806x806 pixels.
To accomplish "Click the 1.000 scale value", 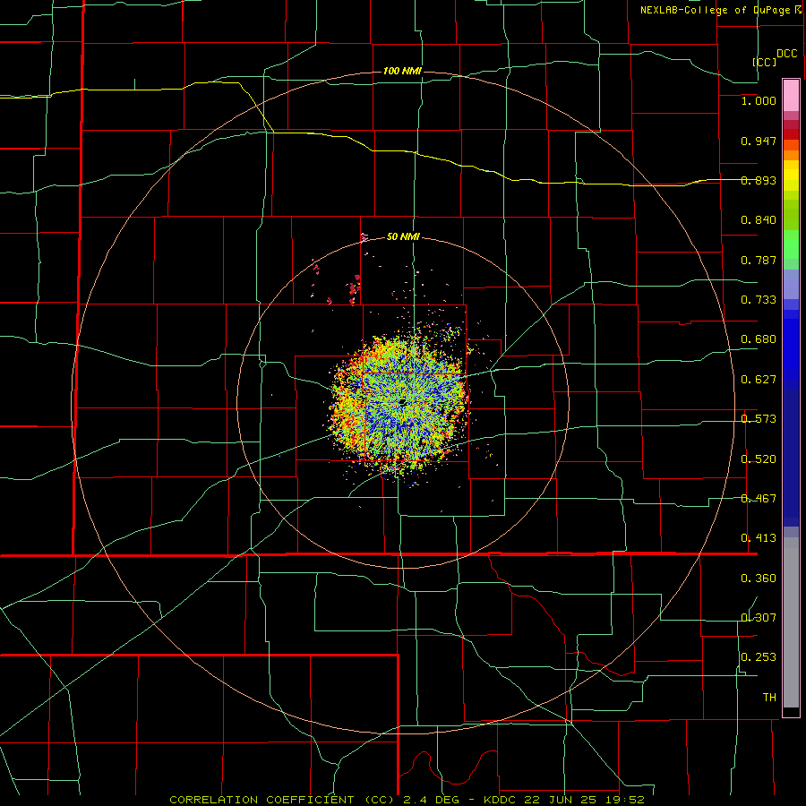I will (x=759, y=100).
